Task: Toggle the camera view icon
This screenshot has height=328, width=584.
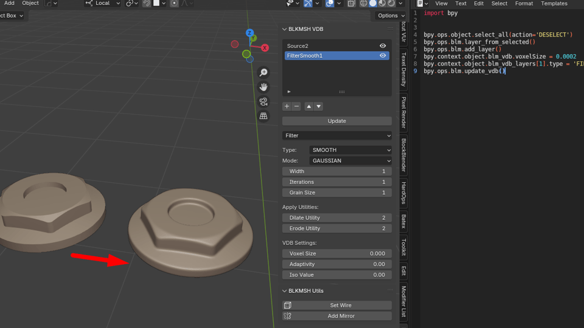Action: 263,101
